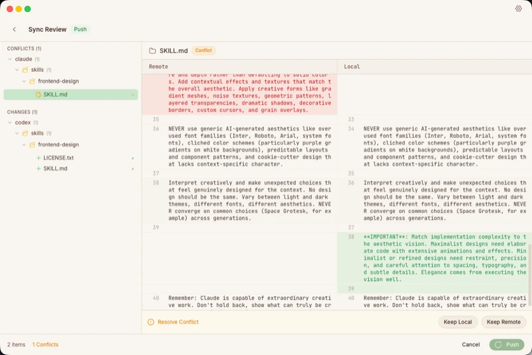Collapse frontend-design folder under codex
This screenshot has height=355, width=532.
(x=24, y=145)
